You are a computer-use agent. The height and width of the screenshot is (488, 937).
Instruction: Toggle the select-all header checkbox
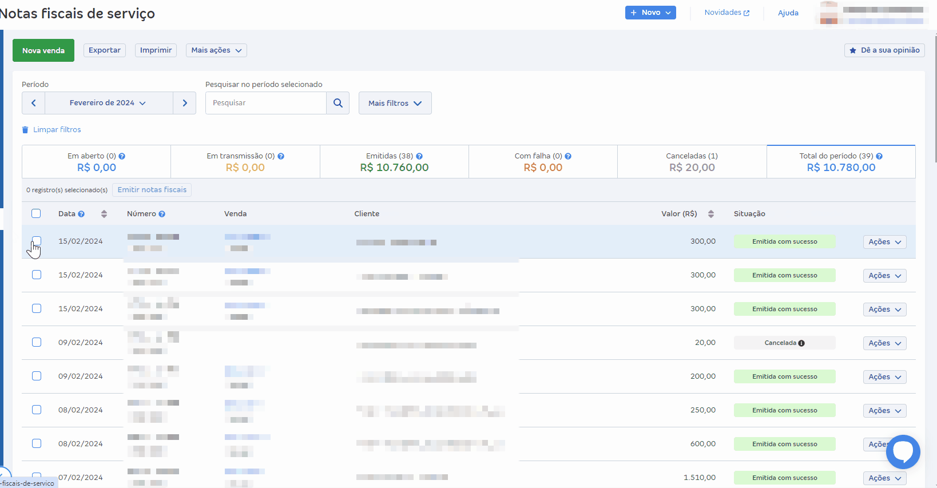coord(36,213)
